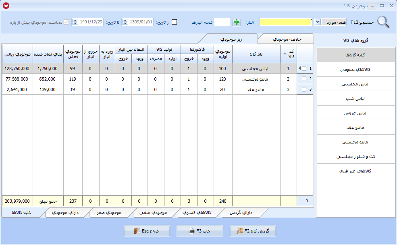Check the row 1 لباس مجلسی checkbox
This screenshot has height=245, width=397.
click(x=304, y=69)
